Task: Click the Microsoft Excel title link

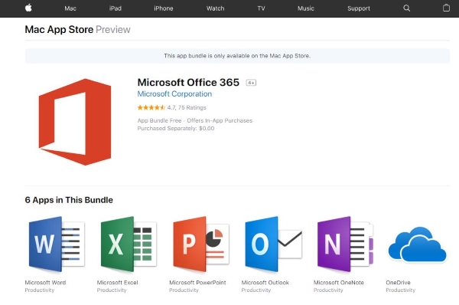Action: pyautogui.click(x=117, y=283)
